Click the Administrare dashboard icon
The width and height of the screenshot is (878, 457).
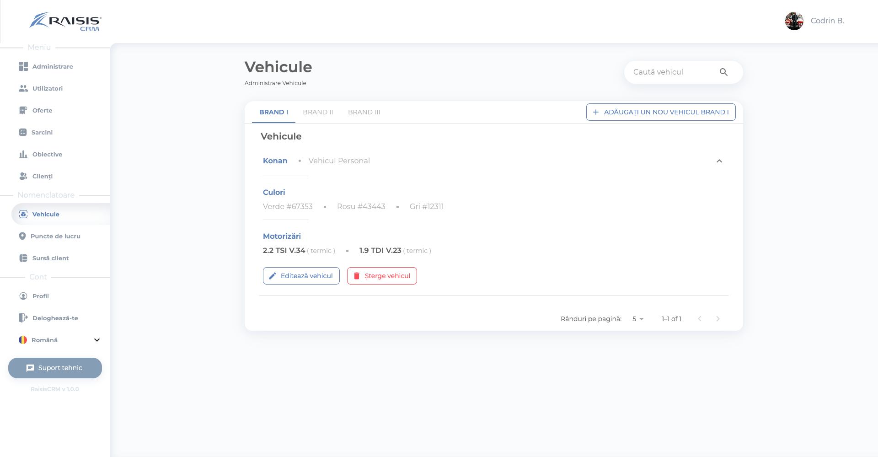point(23,66)
